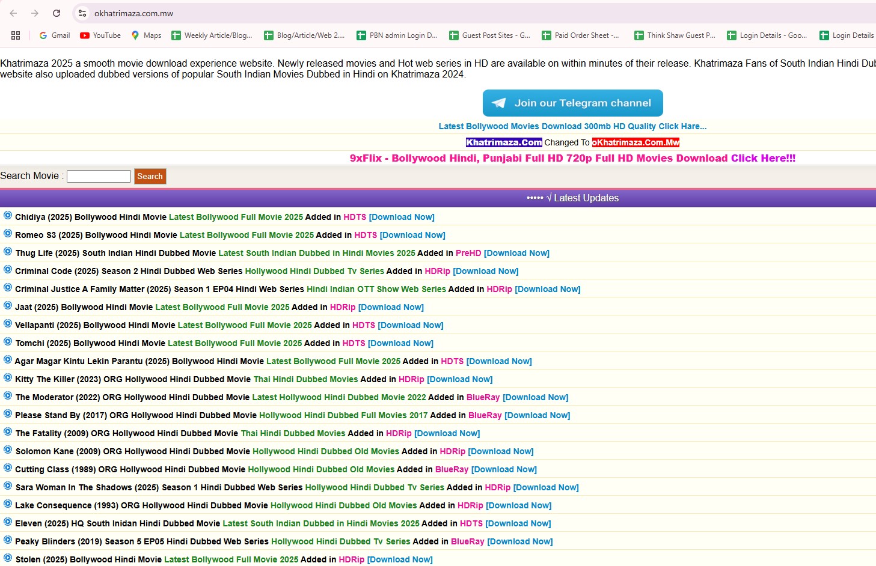Open Guest Post Sites bookmark

pyautogui.click(x=489, y=35)
